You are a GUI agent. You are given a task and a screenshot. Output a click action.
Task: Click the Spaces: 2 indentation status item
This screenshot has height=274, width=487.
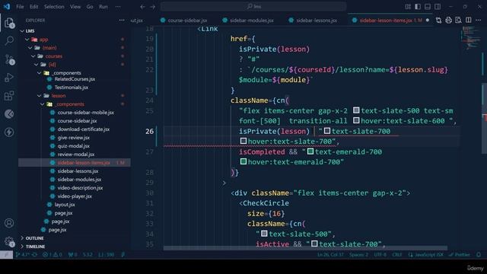358,254
